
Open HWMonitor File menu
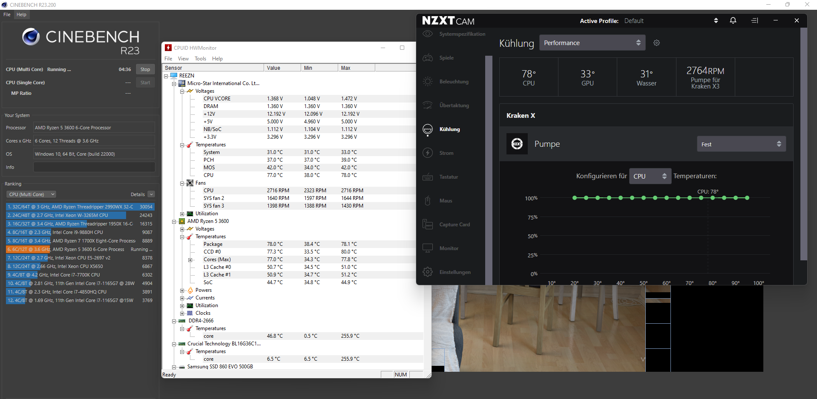click(x=168, y=59)
